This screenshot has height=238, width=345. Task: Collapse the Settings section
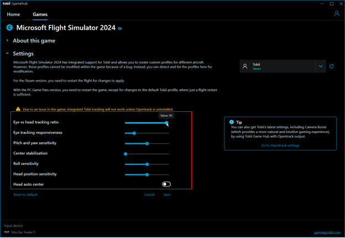[x=8, y=54]
